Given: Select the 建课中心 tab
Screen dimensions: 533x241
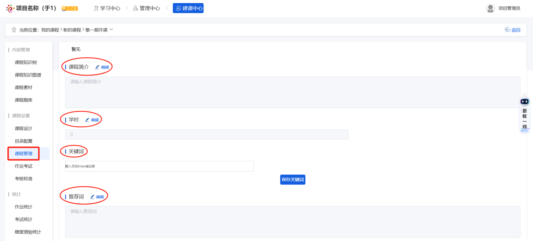Looking at the screenshot, I should 188,8.
